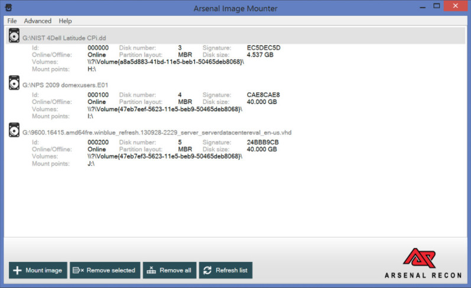Select the winblue_refresh serverdatacentereval .vhd entry
Image resolution: width=471 pixels, height=288 pixels.
click(157, 132)
